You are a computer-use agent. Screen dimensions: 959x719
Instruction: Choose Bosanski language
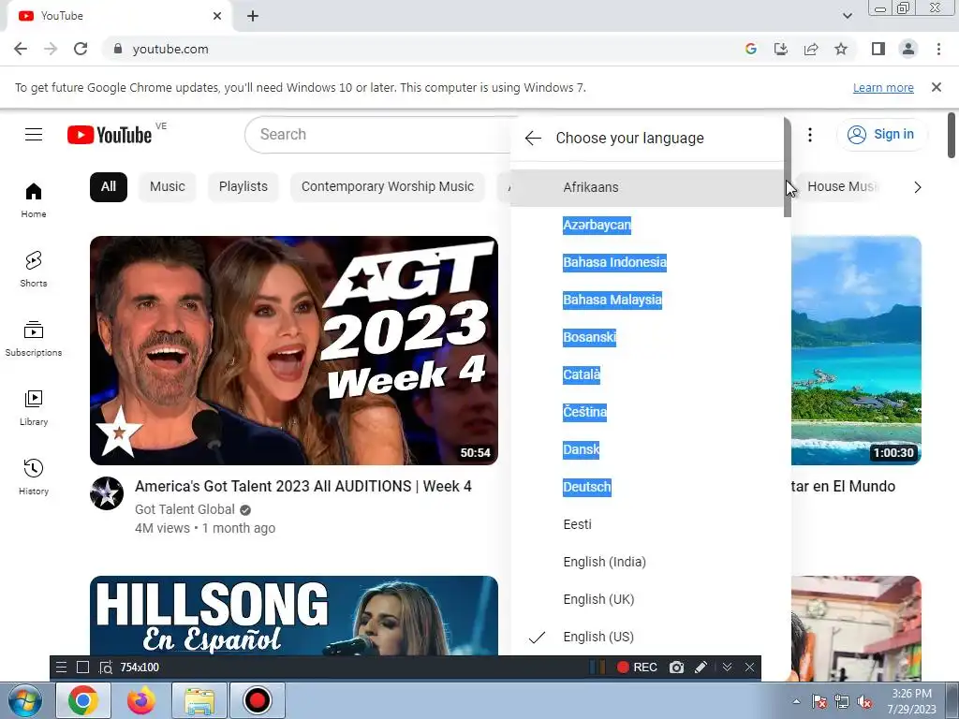click(x=647, y=337)
